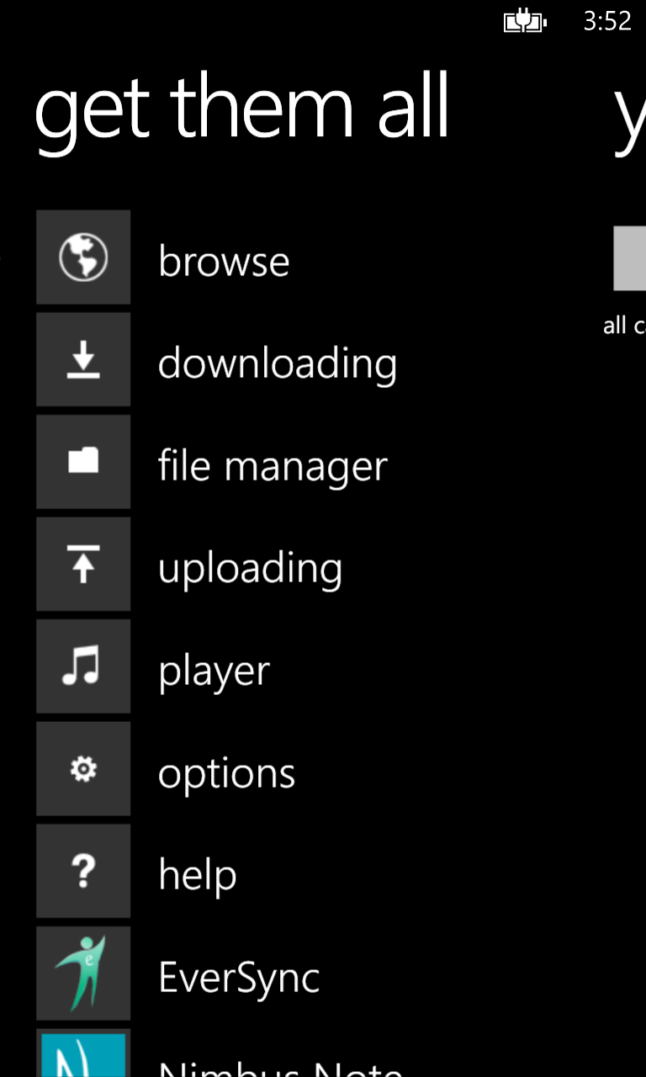The width and height of the screenshot is (646, 1077).
Task: Tap the Nimbus Note label
Action: click(281, 1068)
